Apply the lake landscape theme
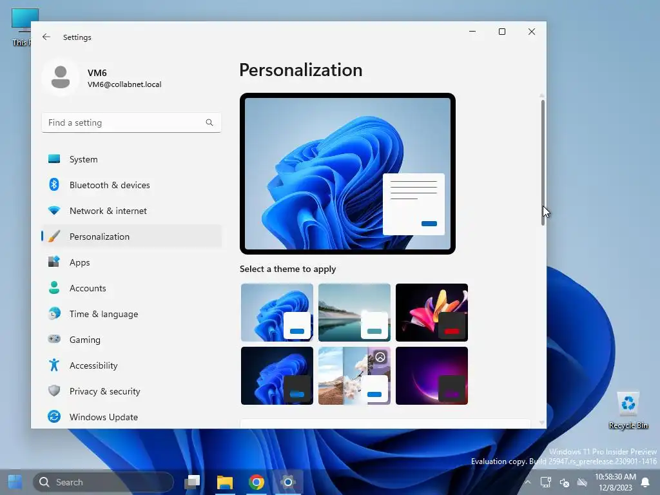Viewport: 660px width, 495px height. 354,313
